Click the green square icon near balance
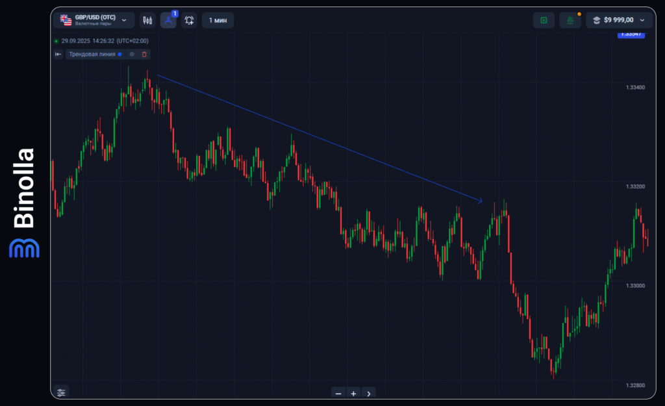The height and width of the screenshot is (406, 665). 544,20
